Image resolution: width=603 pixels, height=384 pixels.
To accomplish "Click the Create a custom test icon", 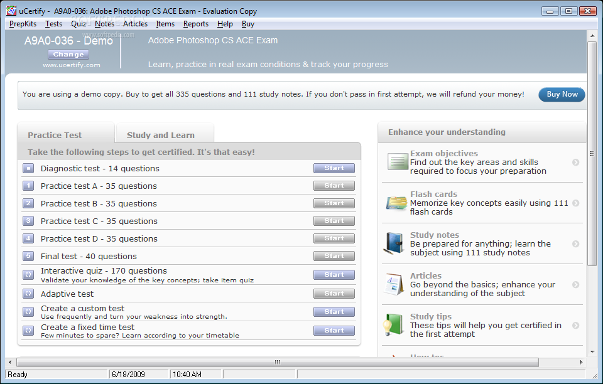I will point(28,312).
